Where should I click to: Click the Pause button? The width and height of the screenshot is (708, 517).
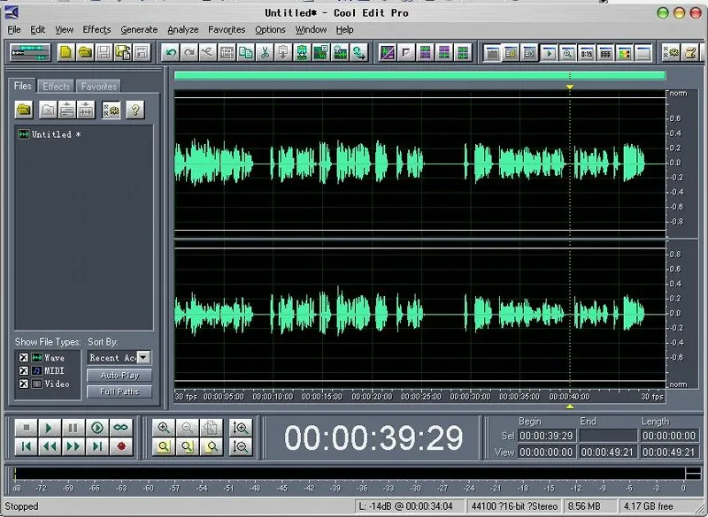coord(73,428)
